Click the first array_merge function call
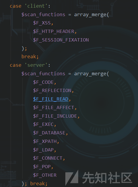The image size is (138, 187). point(90,15)
